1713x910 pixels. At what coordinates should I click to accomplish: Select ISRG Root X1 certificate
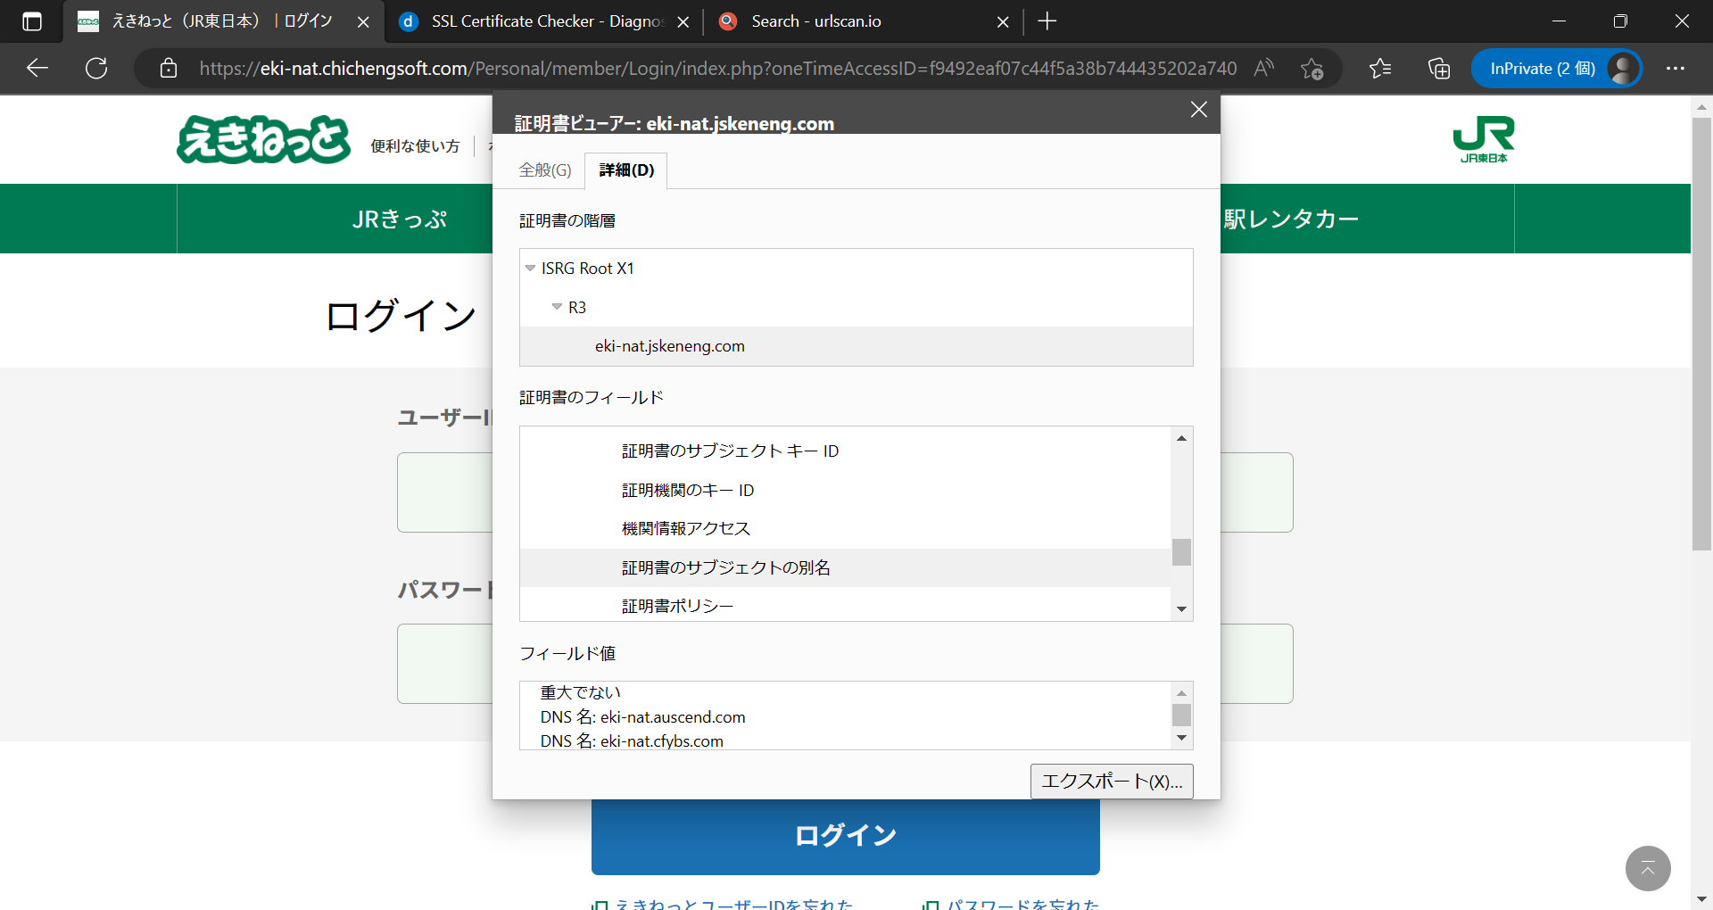click(587, 269)
